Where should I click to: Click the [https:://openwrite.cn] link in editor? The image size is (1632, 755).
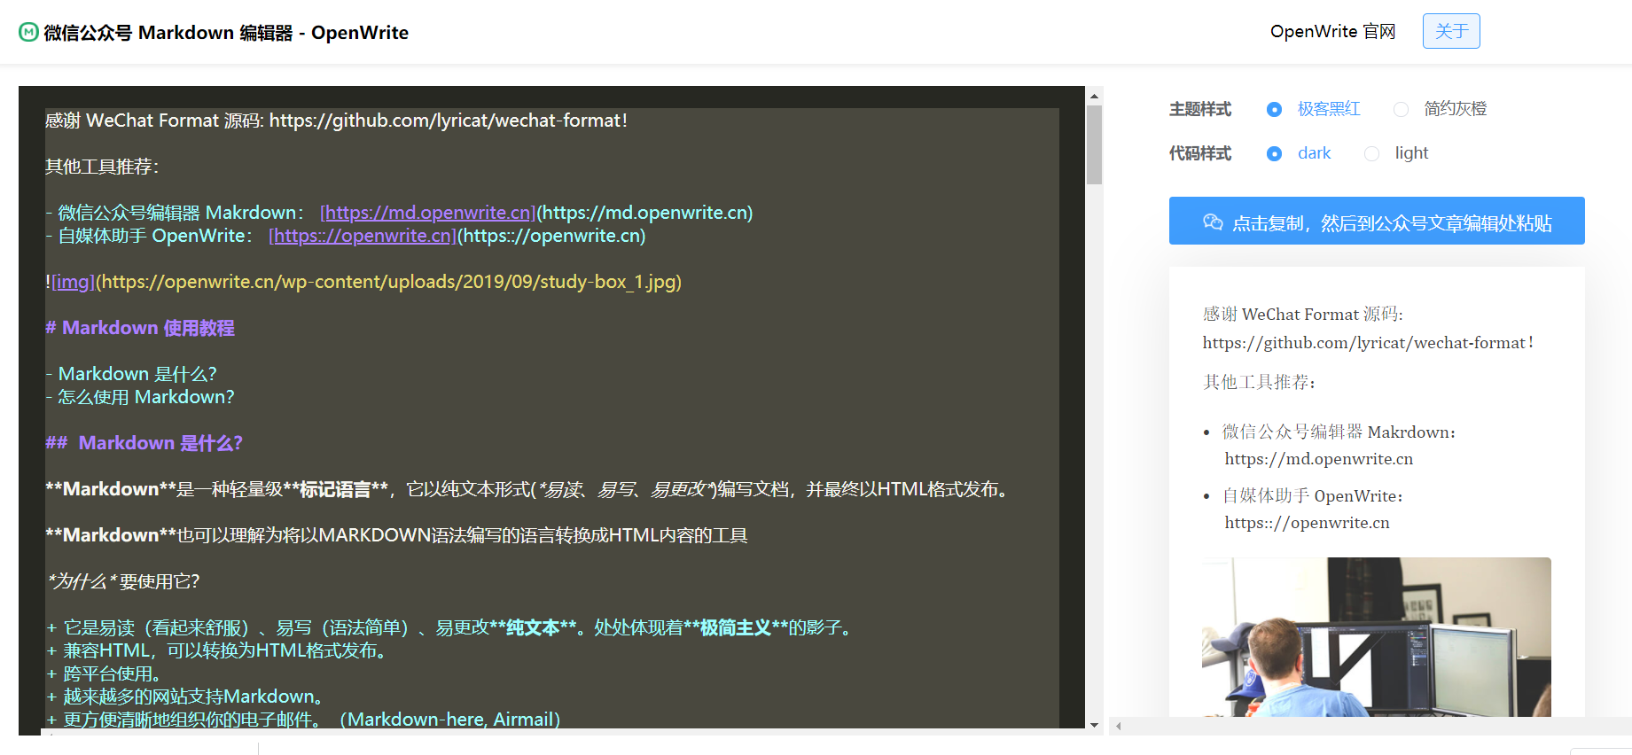[x=362, y=236]
